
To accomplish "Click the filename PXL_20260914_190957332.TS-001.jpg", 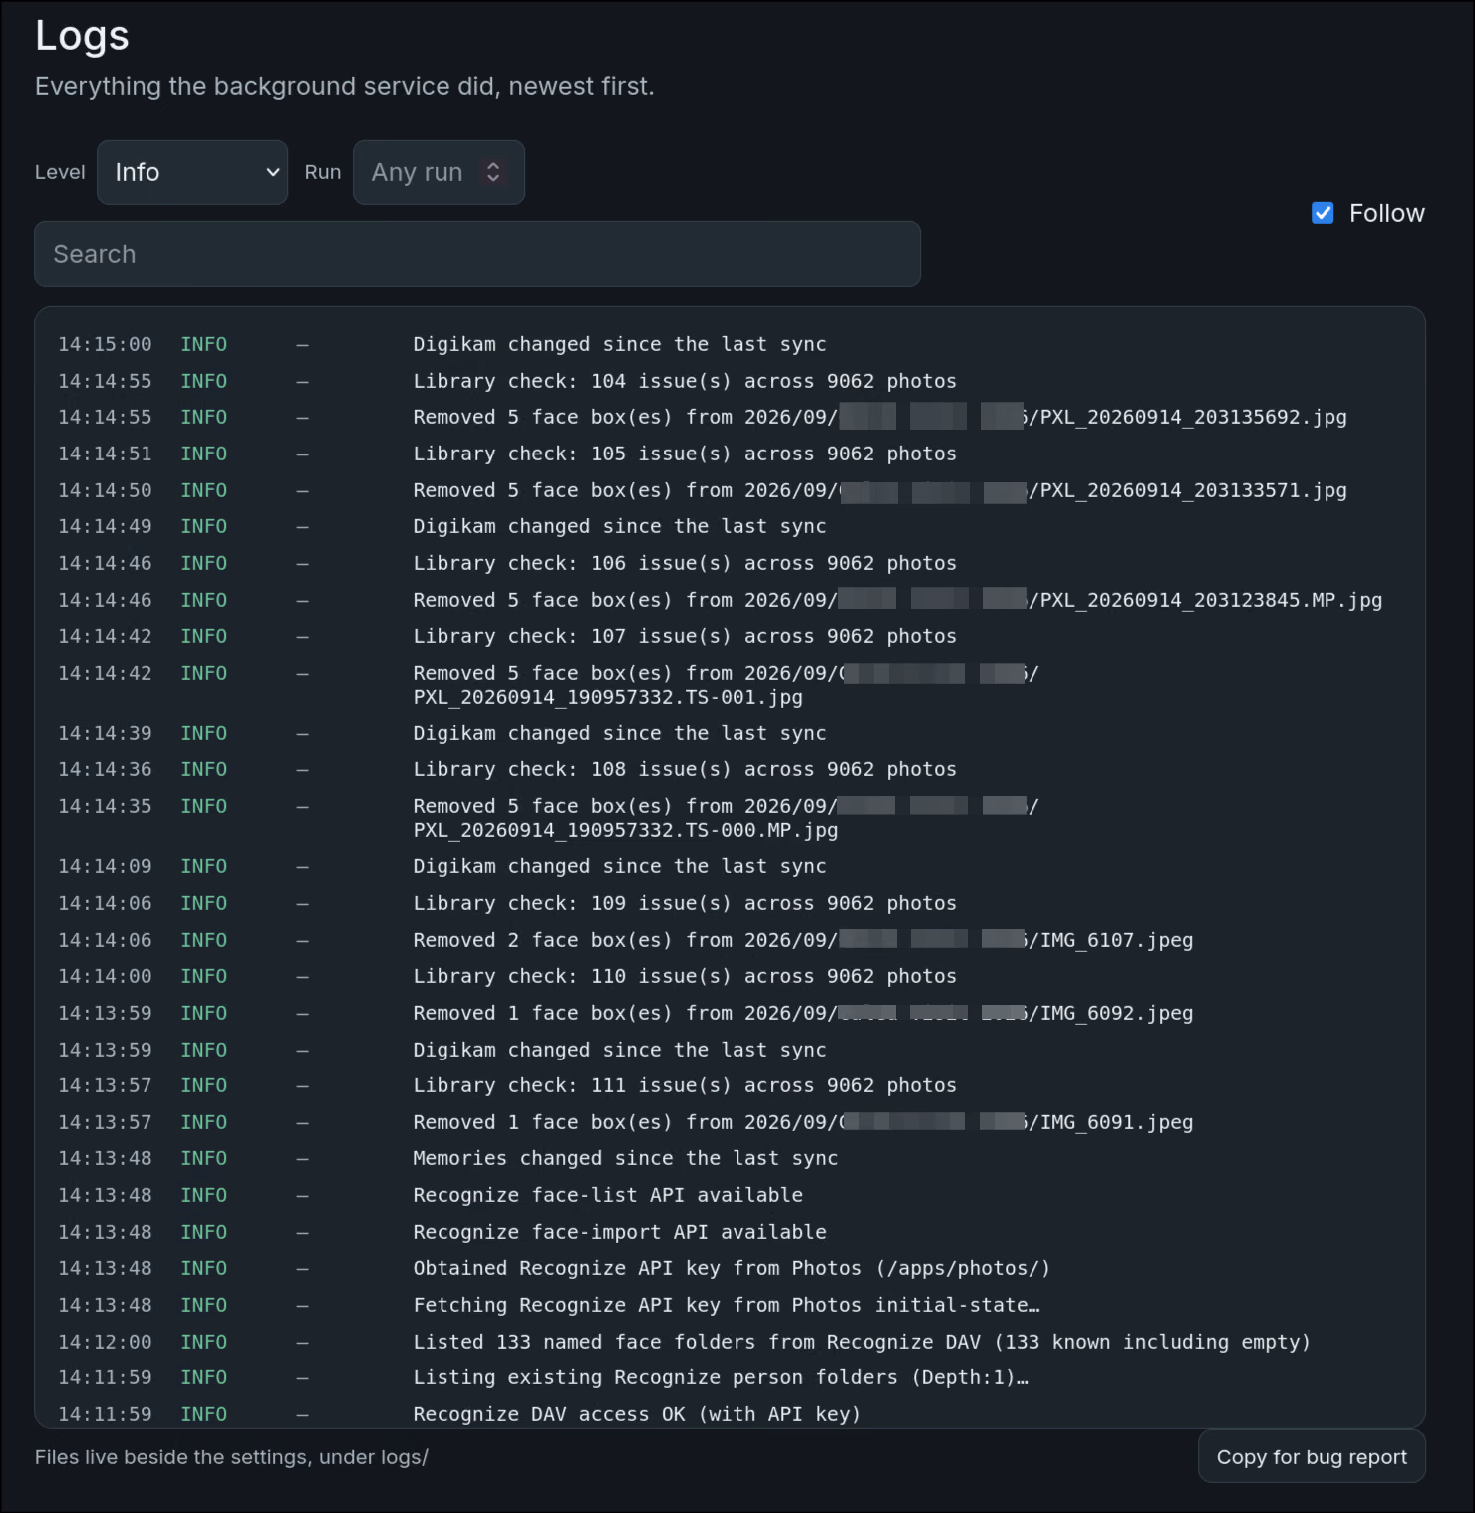I will pyautogui.click(x=608, y=697).
